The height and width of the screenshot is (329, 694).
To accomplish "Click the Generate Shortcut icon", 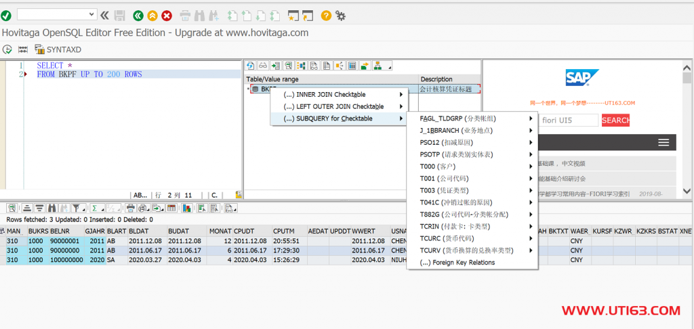I will 308,16.
